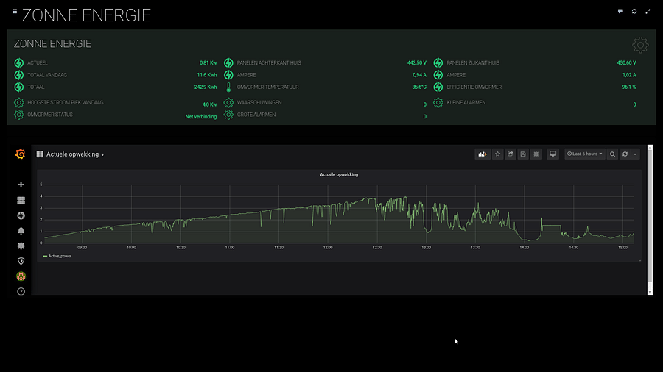Save the dashboard with the disk icon
The image size is (663, 372).
pyautogui.click(x=523, y=154)
